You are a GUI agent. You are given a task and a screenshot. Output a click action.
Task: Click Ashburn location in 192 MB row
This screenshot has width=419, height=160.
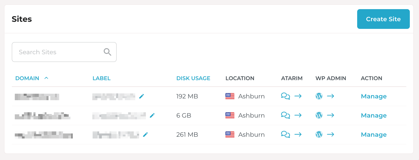(252, 96)
